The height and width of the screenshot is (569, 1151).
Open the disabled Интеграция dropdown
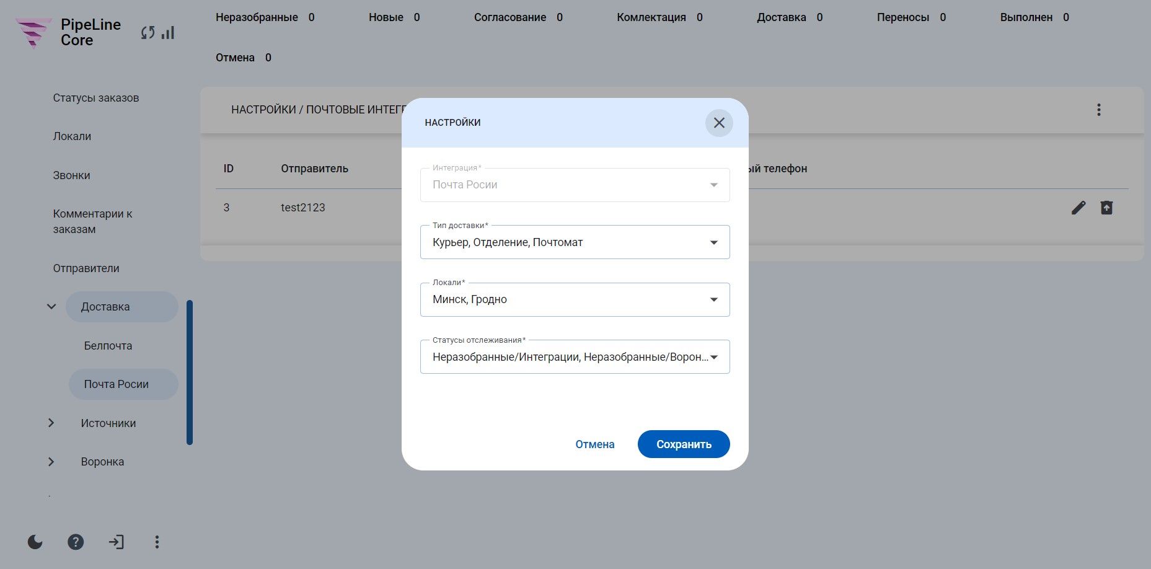[x=575, y=185]
